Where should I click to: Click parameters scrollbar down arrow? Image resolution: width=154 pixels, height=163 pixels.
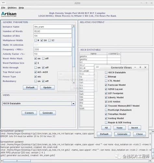click(x=74, y=83)
